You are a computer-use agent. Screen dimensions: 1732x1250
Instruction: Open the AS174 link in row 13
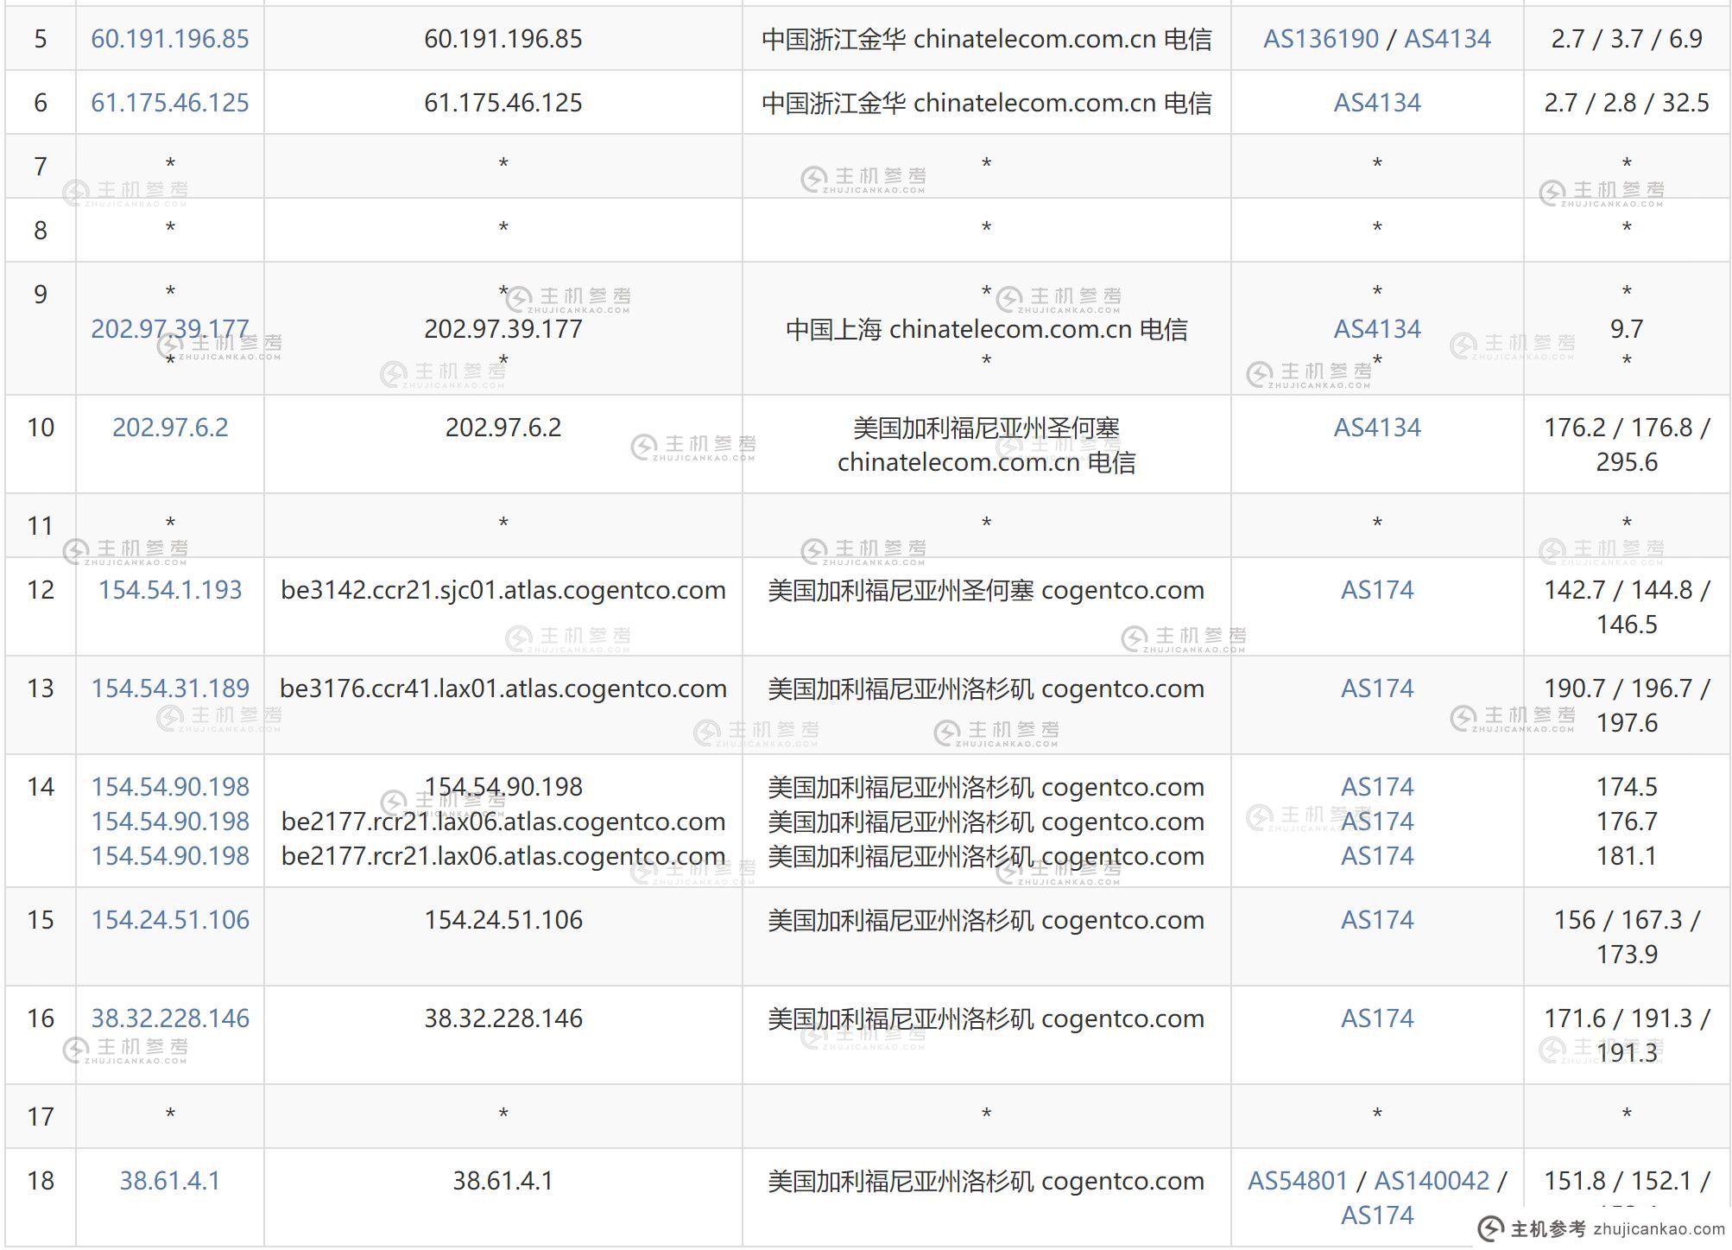click(x=1377, y=688)
